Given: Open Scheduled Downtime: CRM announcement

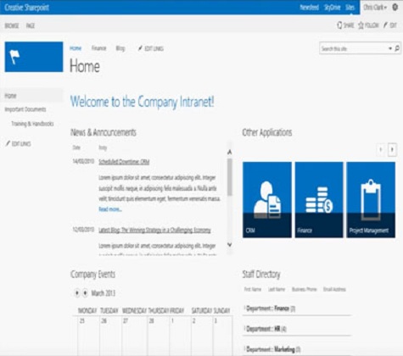Looking at the screenshot, I should pos(124,162).
